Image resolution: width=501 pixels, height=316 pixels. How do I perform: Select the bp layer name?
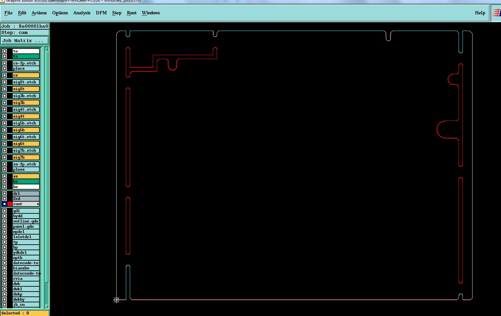click(26, 247)
